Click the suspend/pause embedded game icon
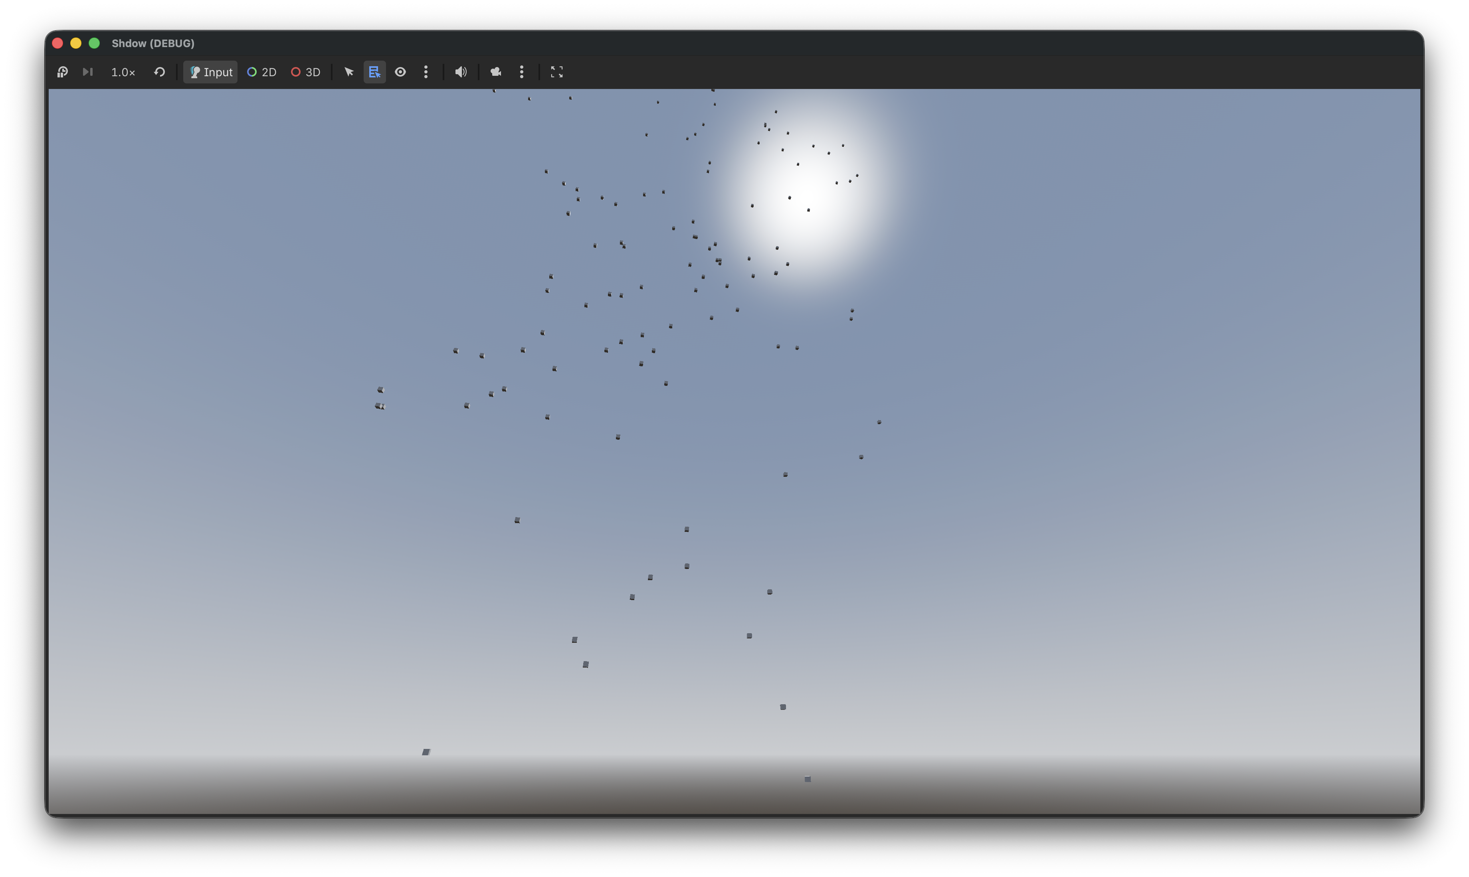Screen dimensions: 1469x877 point(62,72)
